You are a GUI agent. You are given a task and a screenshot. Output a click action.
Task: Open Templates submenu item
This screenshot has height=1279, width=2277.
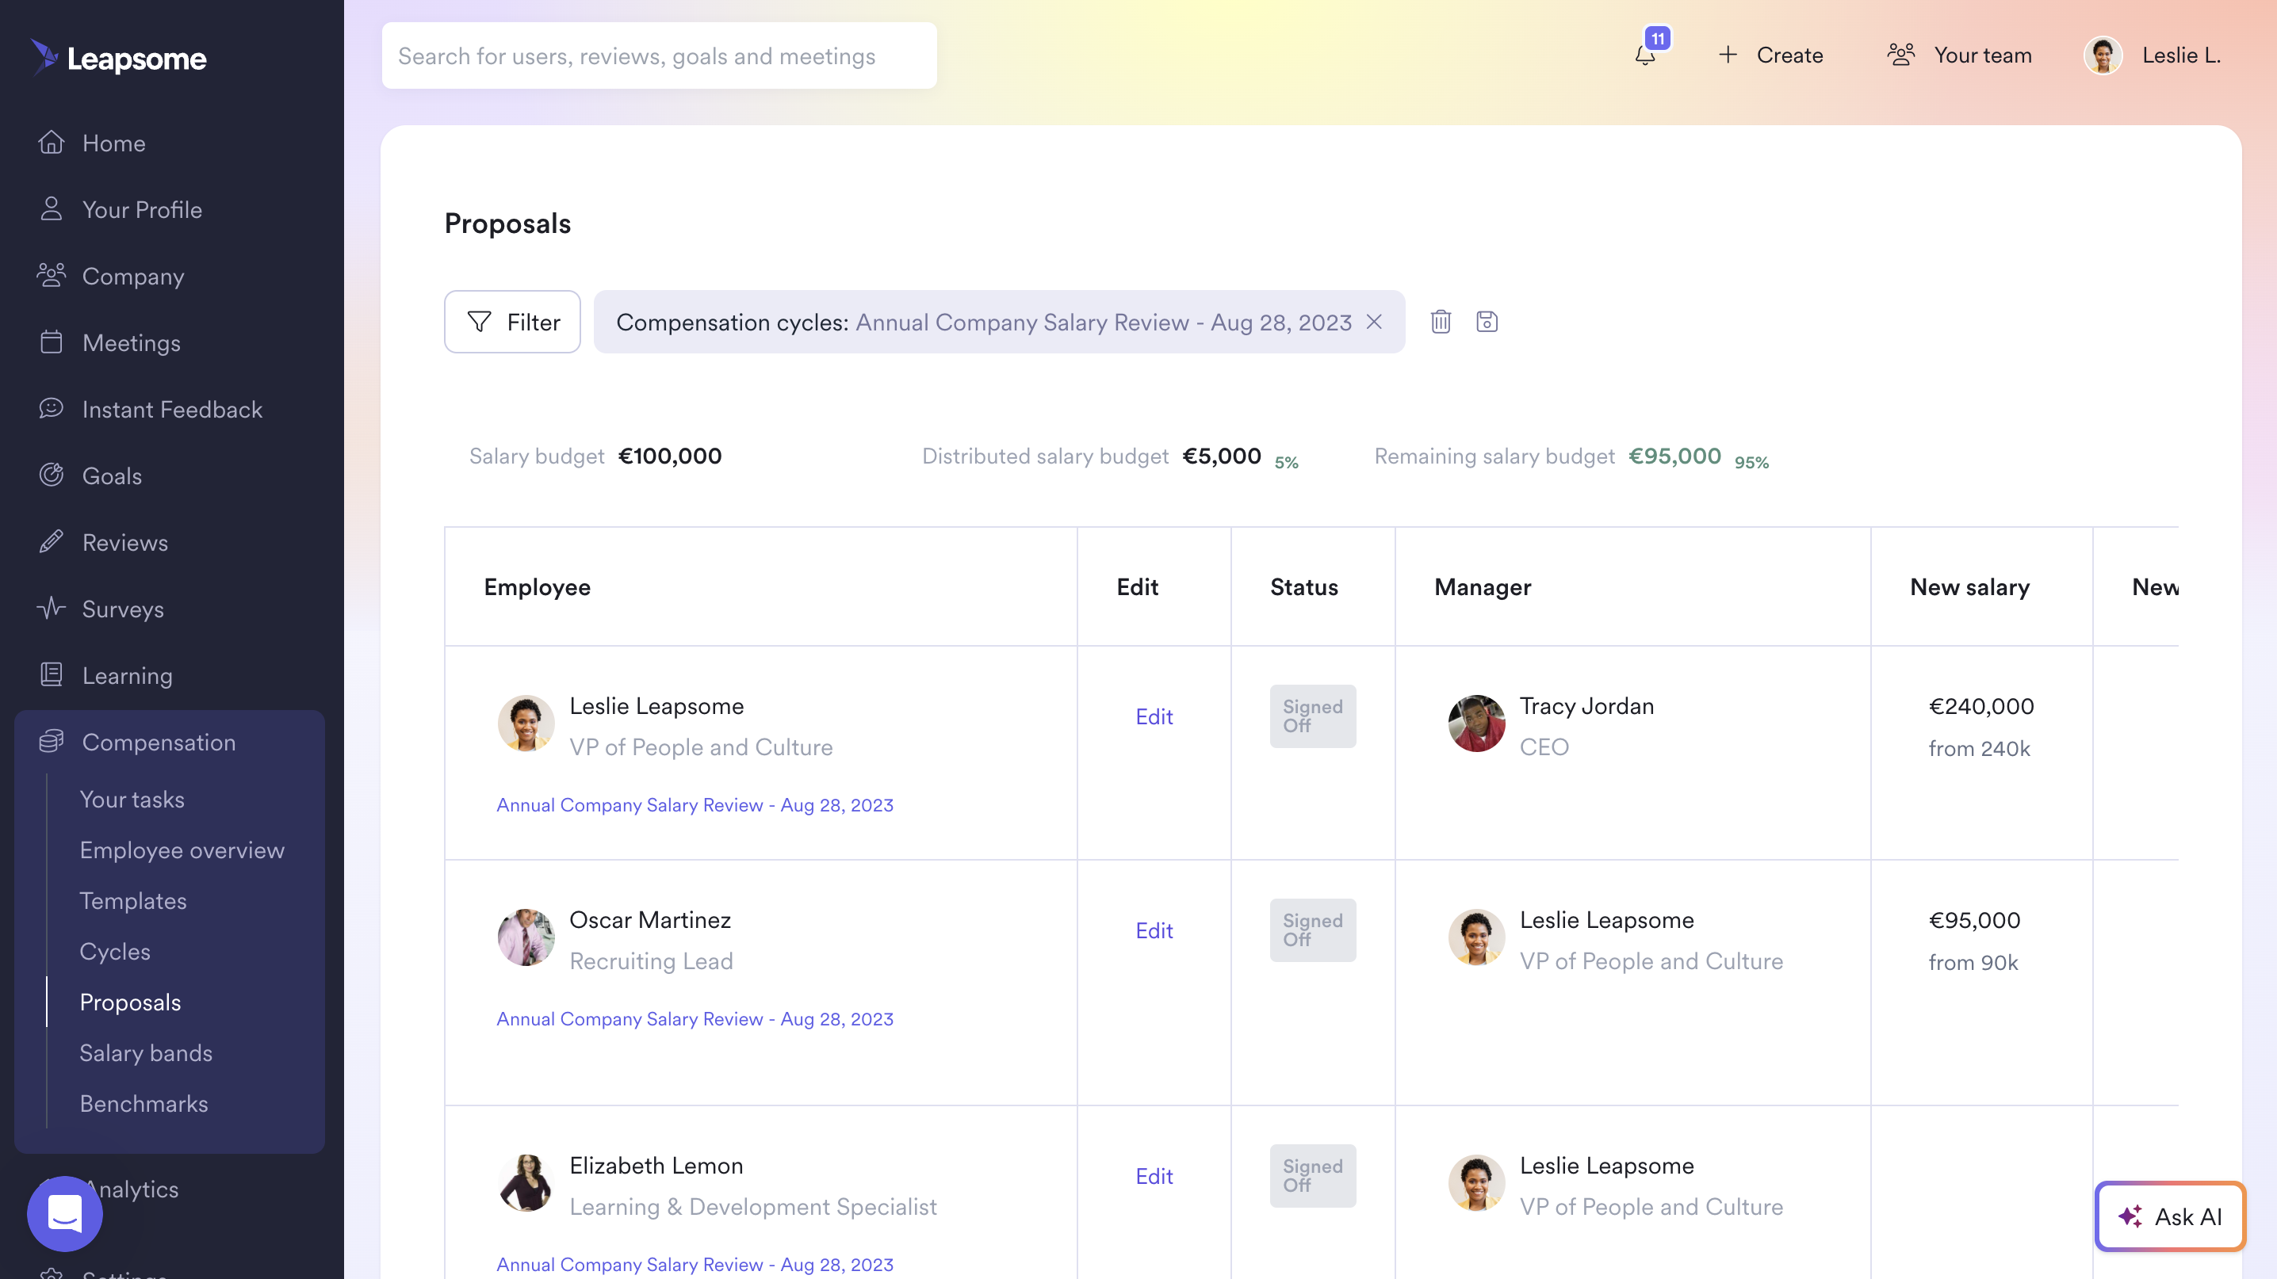click(x=133, y=901)
